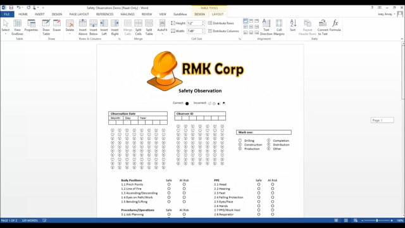The image size is (405, 228).
Task: Click Convert to Text
Action: [x=323, y=27]
